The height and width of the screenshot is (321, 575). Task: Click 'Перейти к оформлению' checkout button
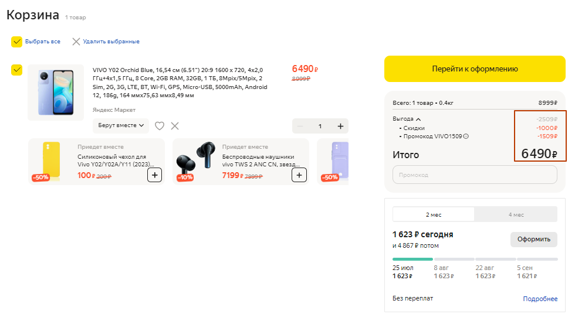(x=475, y=69)
